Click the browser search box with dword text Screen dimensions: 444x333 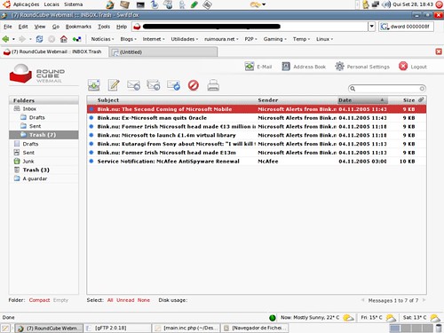(x=406, y=27)
